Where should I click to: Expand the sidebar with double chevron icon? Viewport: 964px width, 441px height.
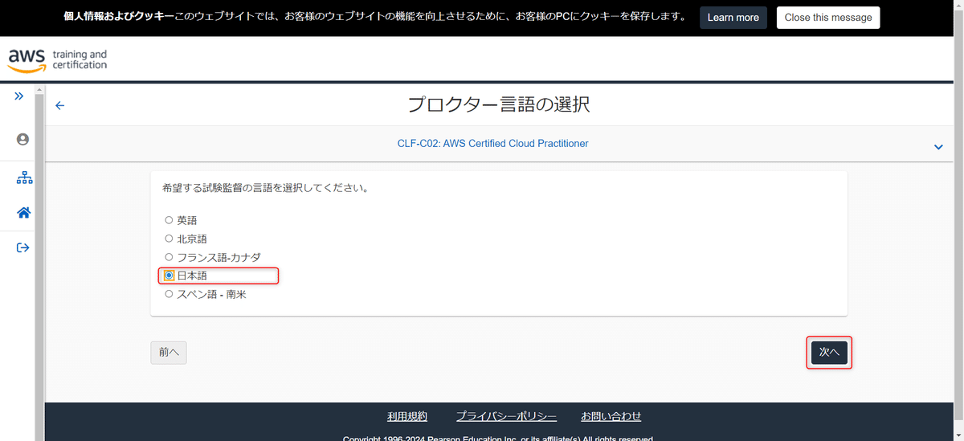click(x=19, y=96)
